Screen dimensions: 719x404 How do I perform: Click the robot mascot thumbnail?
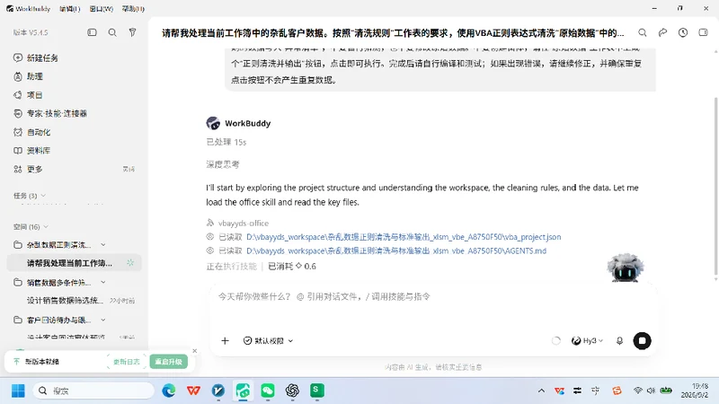[625, 268]
